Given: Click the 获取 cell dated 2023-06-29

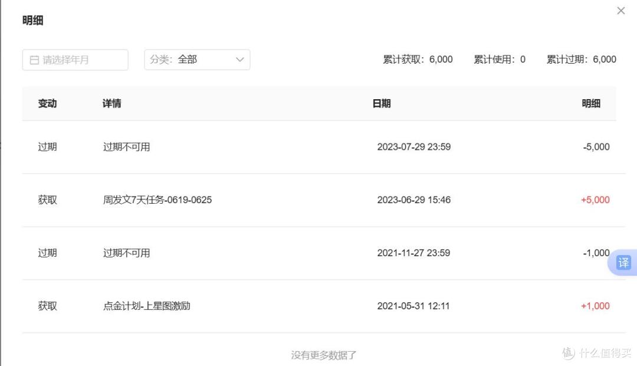Looking at the screenshot, I should pyautogui.click(x=47, y=200).
